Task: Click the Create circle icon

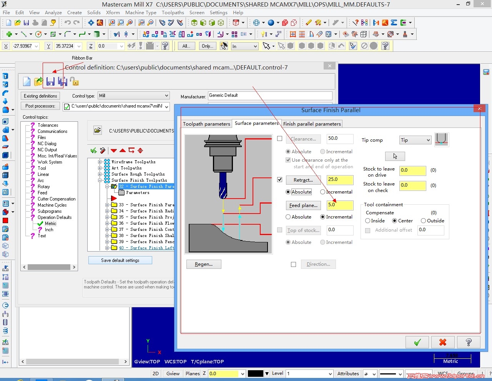Action: tap(38, 34)
